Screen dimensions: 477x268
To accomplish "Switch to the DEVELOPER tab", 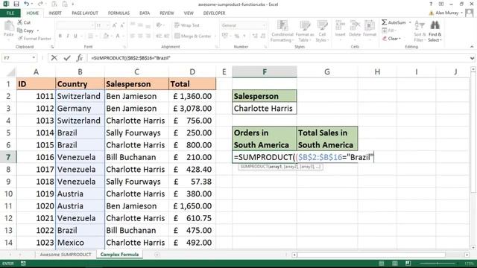I will pyautogui.click(x=214, y=13).
